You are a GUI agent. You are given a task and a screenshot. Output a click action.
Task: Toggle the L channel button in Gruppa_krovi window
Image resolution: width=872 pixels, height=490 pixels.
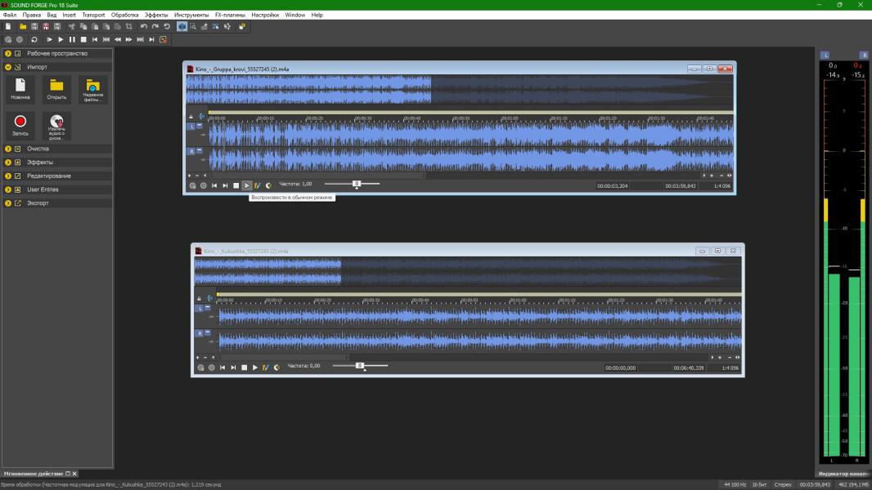(x=192, y=127)
